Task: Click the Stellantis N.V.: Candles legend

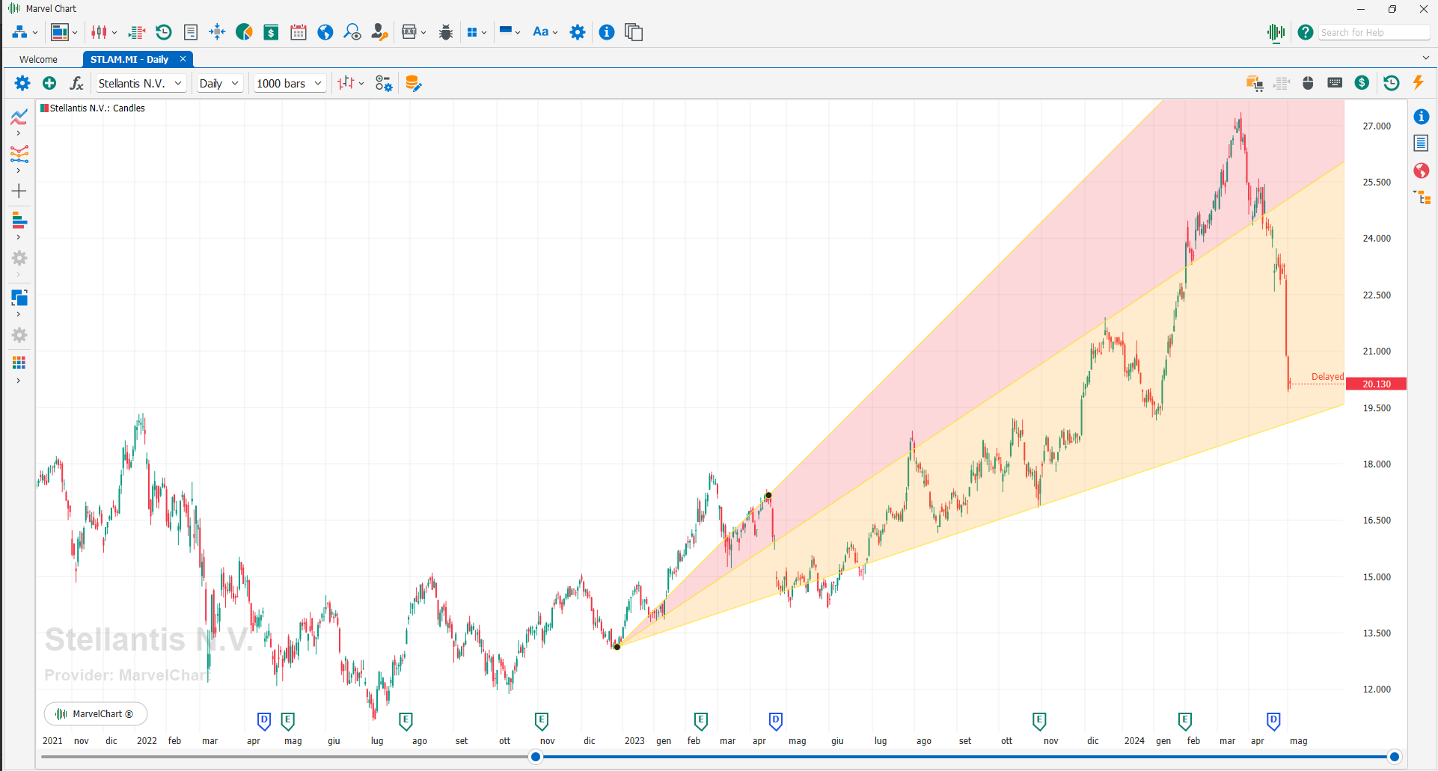Action: [93, 108]
